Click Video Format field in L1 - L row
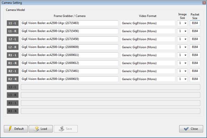This screenshot has height=138, width=207. pyautogui.click(x=148, y=23)
